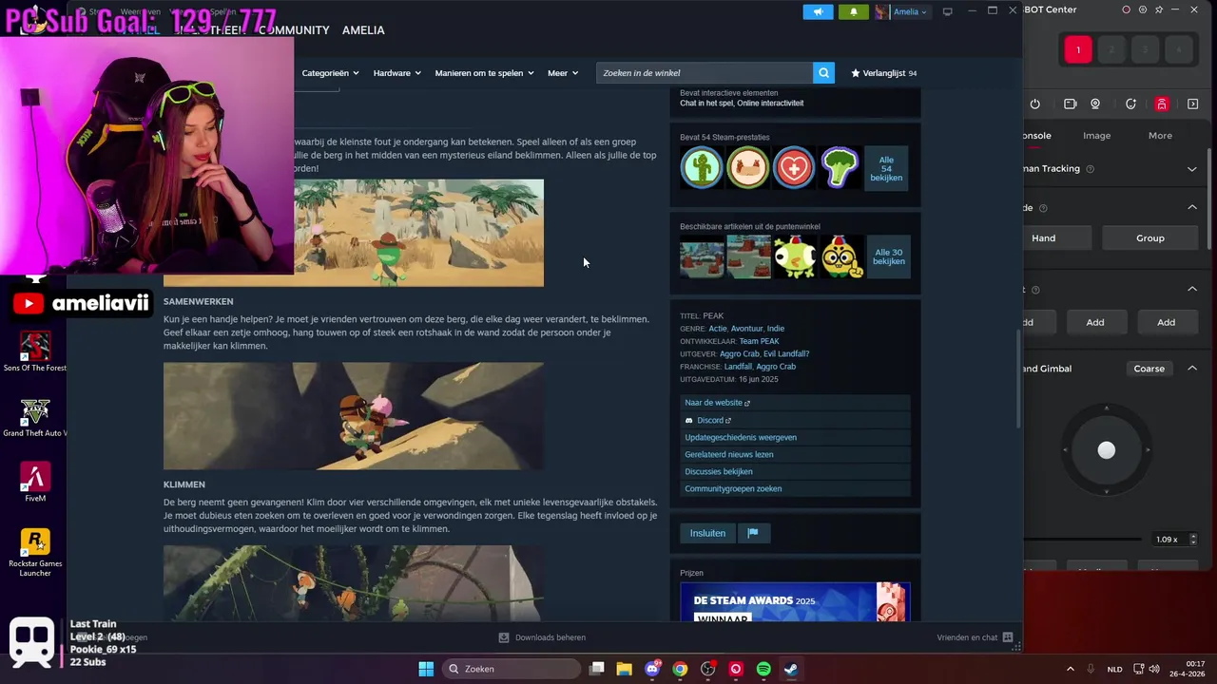
Task: Click the flag report icon beside Insluiten
Action: [x=752, y=533]
